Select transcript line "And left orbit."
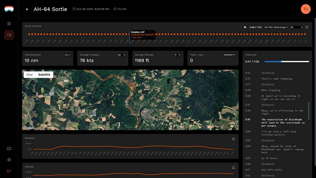The height and width of the screenshot is (178, 316). coord(272,170)
